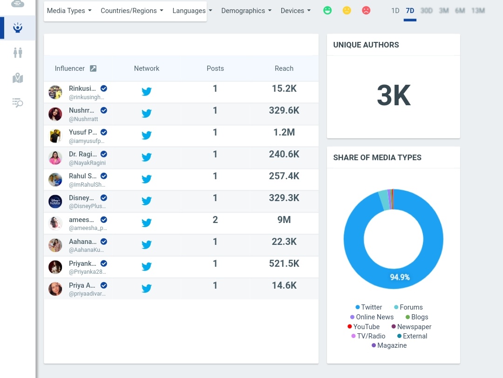
Task: Click the @DisneyPlus influencer link
Action: [88, 206]
